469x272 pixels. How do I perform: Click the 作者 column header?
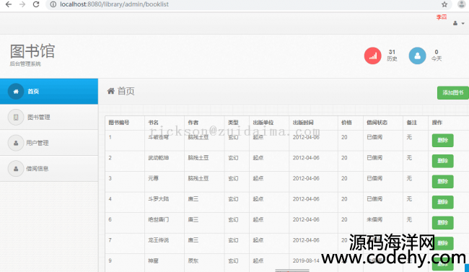tap(193, 123)
